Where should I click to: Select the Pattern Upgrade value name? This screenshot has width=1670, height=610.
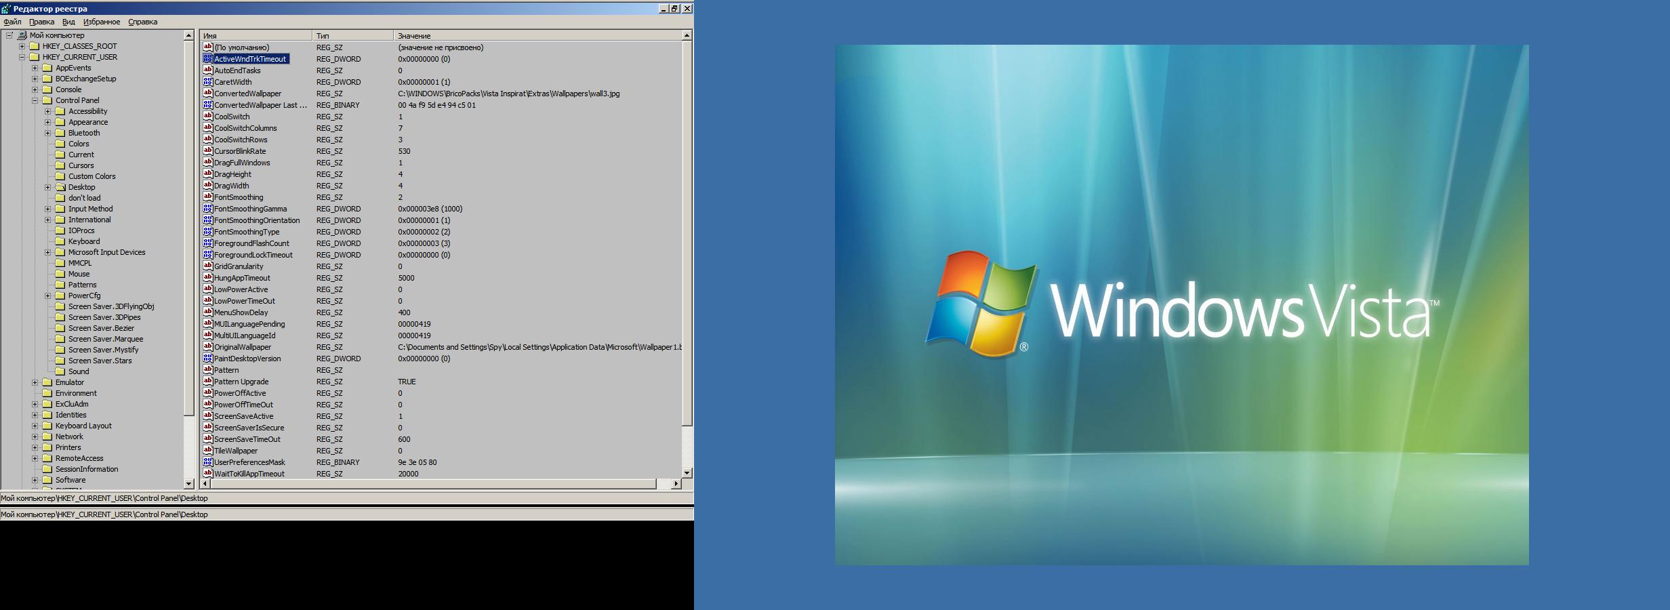241,382
